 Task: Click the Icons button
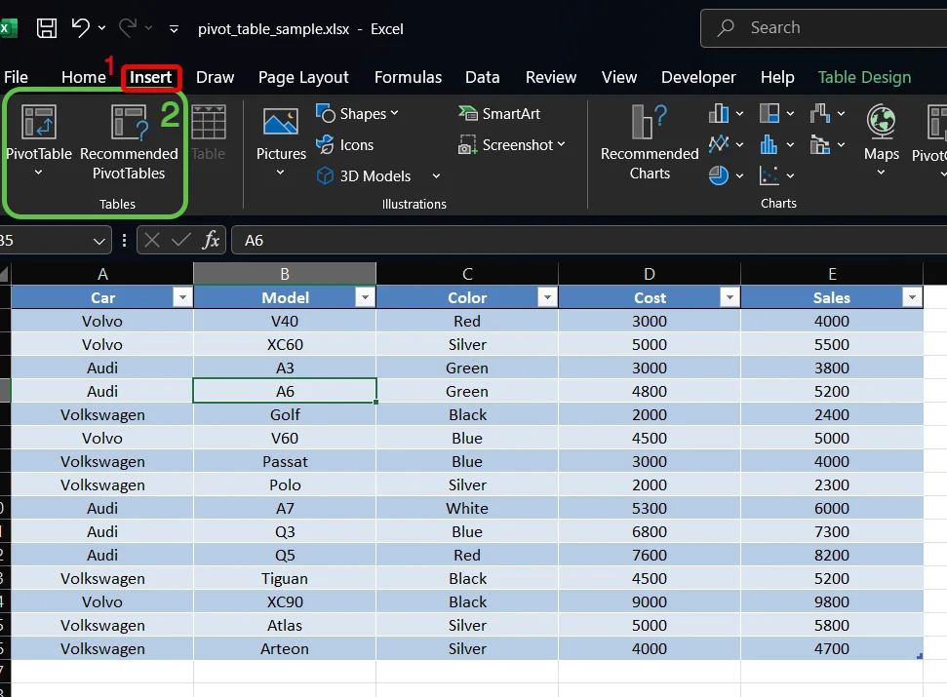345,145
